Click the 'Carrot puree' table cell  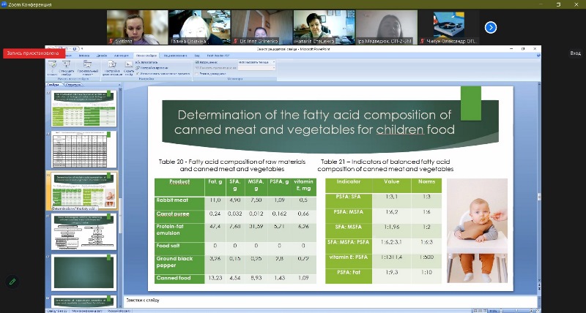tap(179, 216)
